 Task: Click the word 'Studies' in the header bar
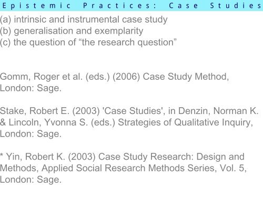(236, 6)
